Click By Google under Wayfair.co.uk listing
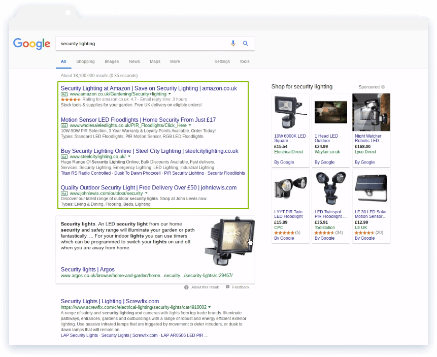Viewport: 437px width, 357px height. pyautogui.click(x=324, y=163)
